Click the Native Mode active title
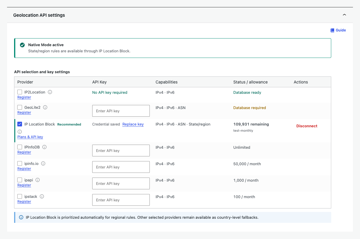 [x=46, y=45]
